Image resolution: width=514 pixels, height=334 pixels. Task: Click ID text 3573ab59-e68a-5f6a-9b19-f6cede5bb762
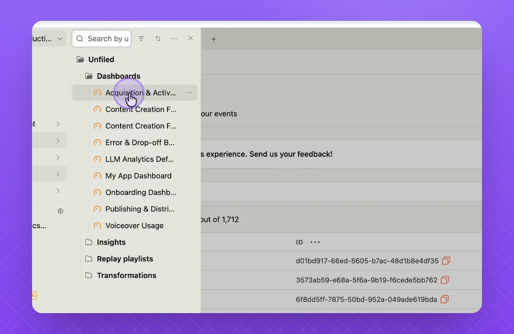[x=366, y=280]
